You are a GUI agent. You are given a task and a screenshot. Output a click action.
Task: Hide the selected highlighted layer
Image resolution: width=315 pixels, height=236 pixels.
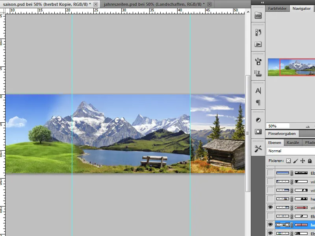[271, 225]
